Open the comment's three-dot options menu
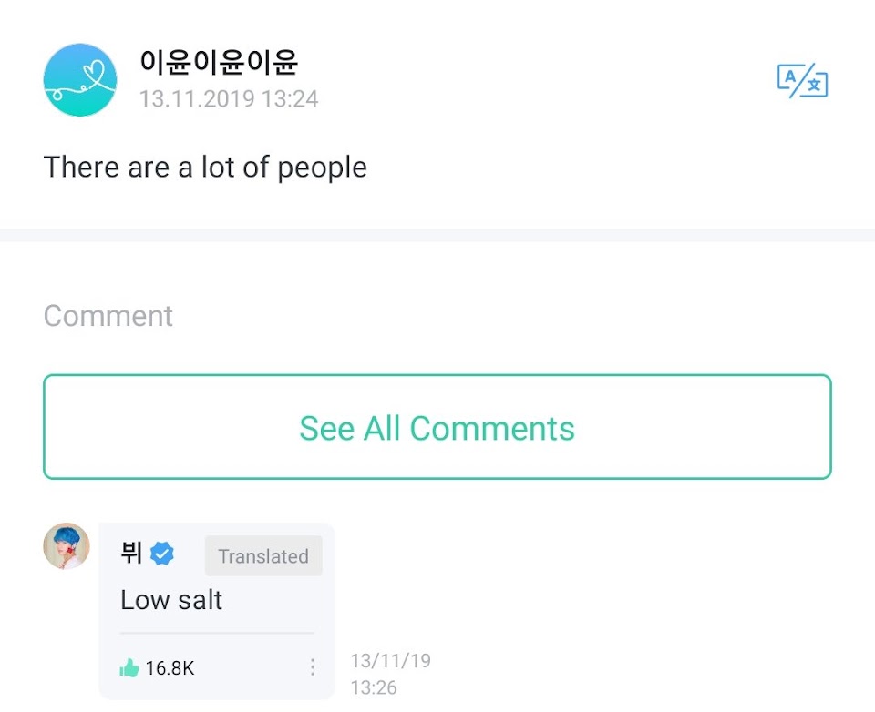Image resolution: width=875 pixels, height=712 pixels. [313, 667]
